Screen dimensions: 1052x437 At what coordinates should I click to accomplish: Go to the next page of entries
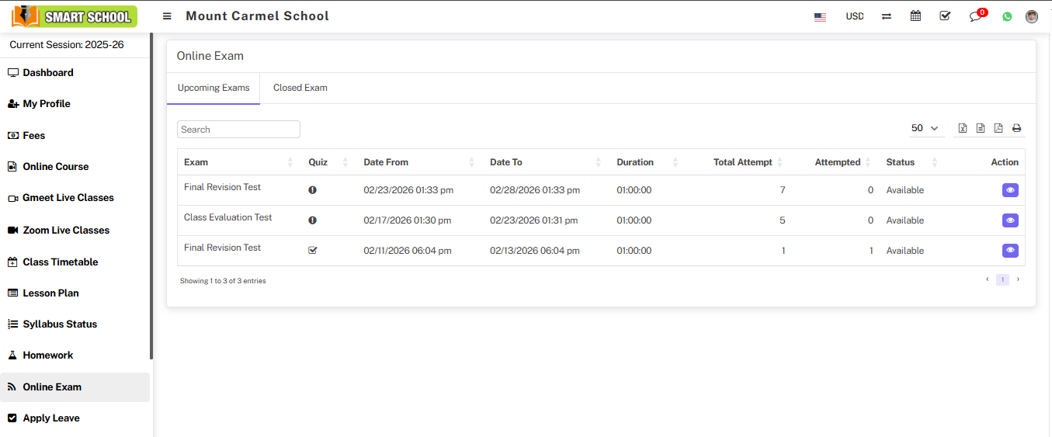pos(1018,279)
